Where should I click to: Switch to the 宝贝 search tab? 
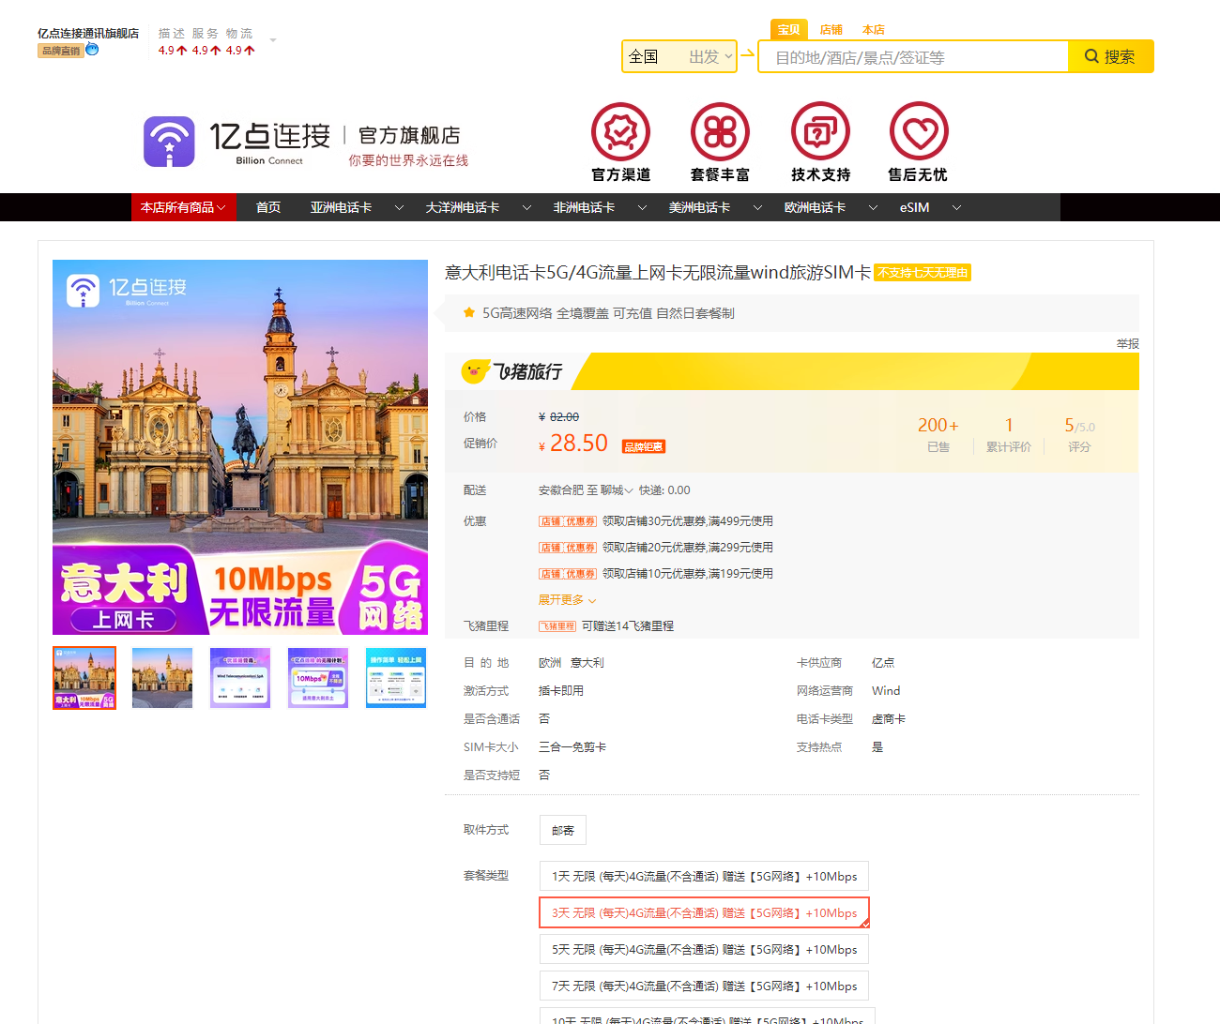[789, 30]
